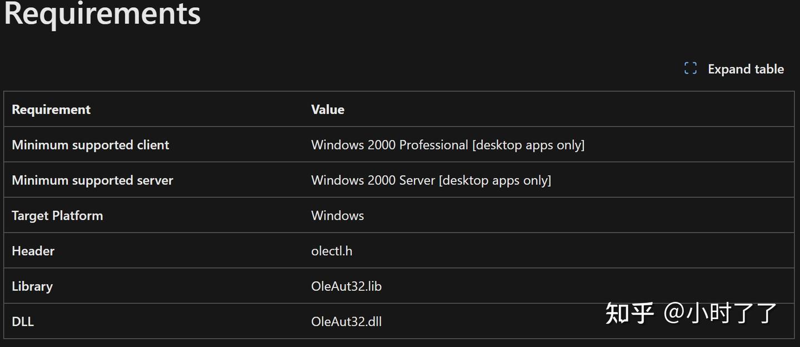
Task: Select the Value column header
Action: click(x=328, y=110)
